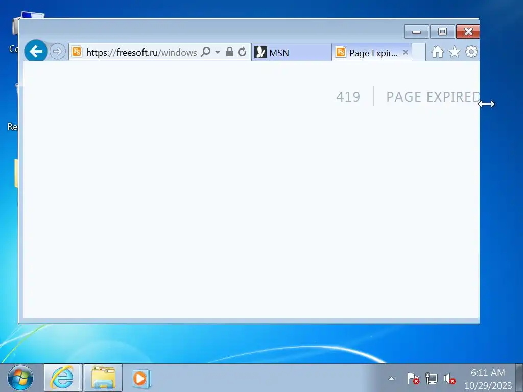
Task: Open the clock showing 6:11 AM
Action: click(488, 379)
